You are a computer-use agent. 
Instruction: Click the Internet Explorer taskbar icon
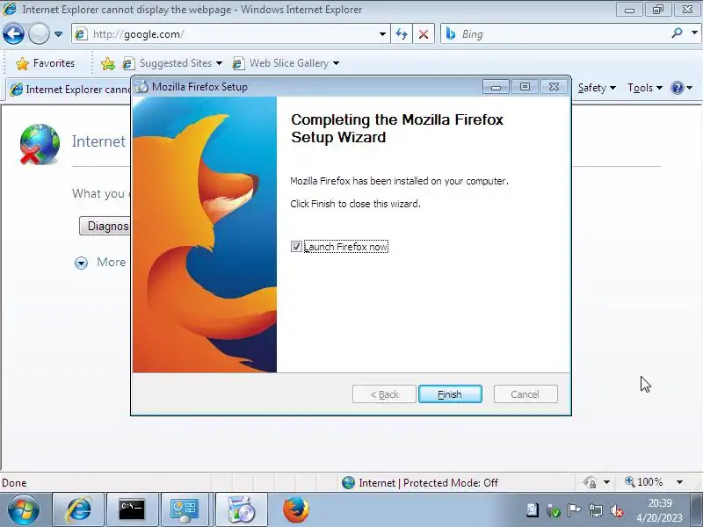(x=79, y=509)
